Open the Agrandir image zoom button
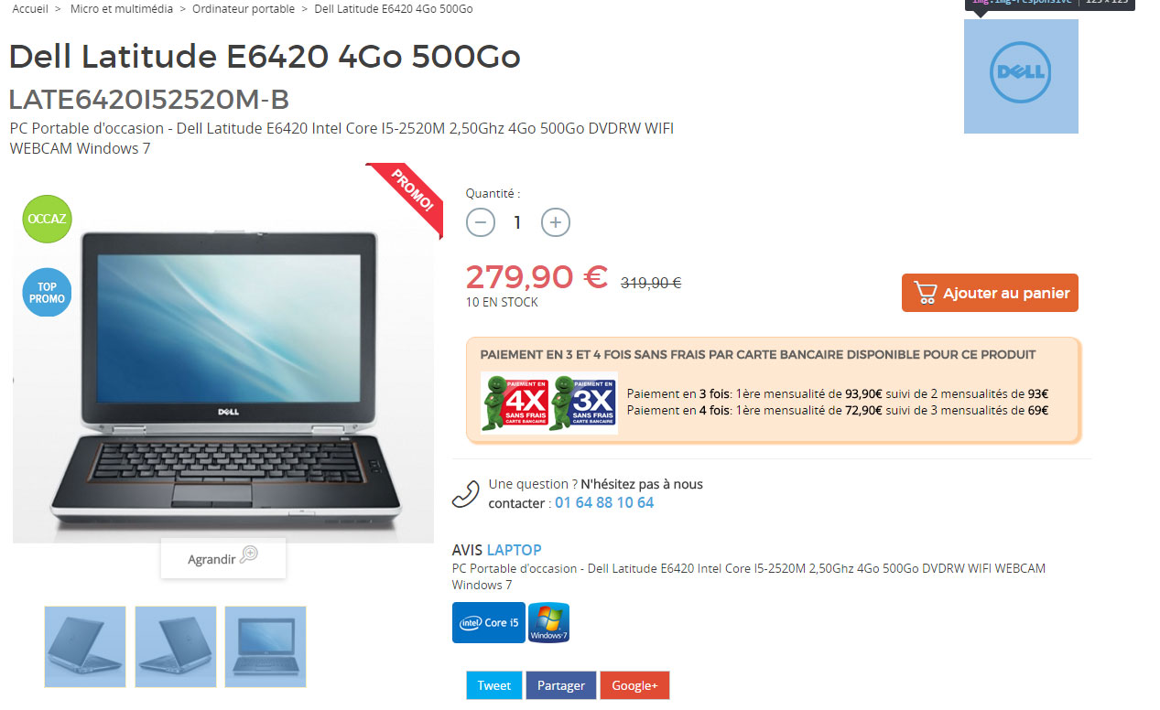Image resolution: width=1160 pixels, height=710 pixels. tap(223, 558)
